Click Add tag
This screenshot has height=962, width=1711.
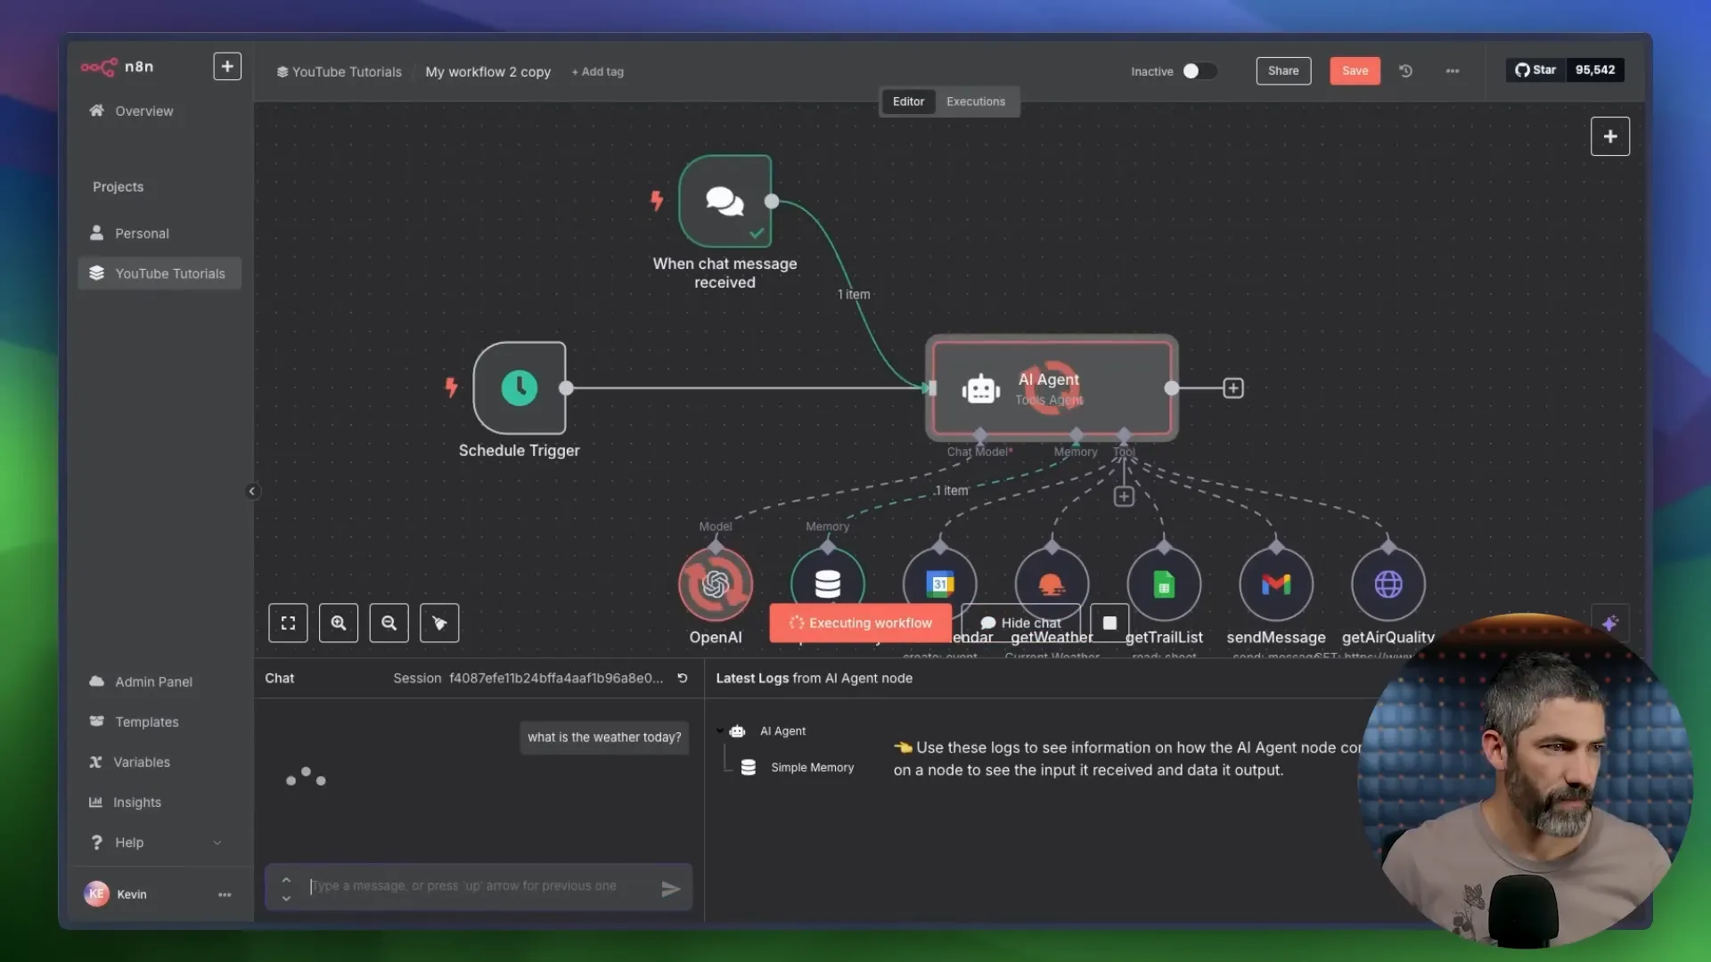(x=598, y=72)
